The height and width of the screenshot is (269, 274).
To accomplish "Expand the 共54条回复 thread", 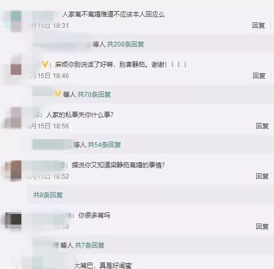I will (104, 145).
